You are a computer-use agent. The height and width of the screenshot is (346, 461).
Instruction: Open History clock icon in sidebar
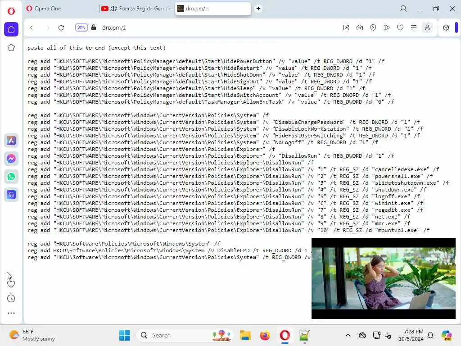click(11, 299)
